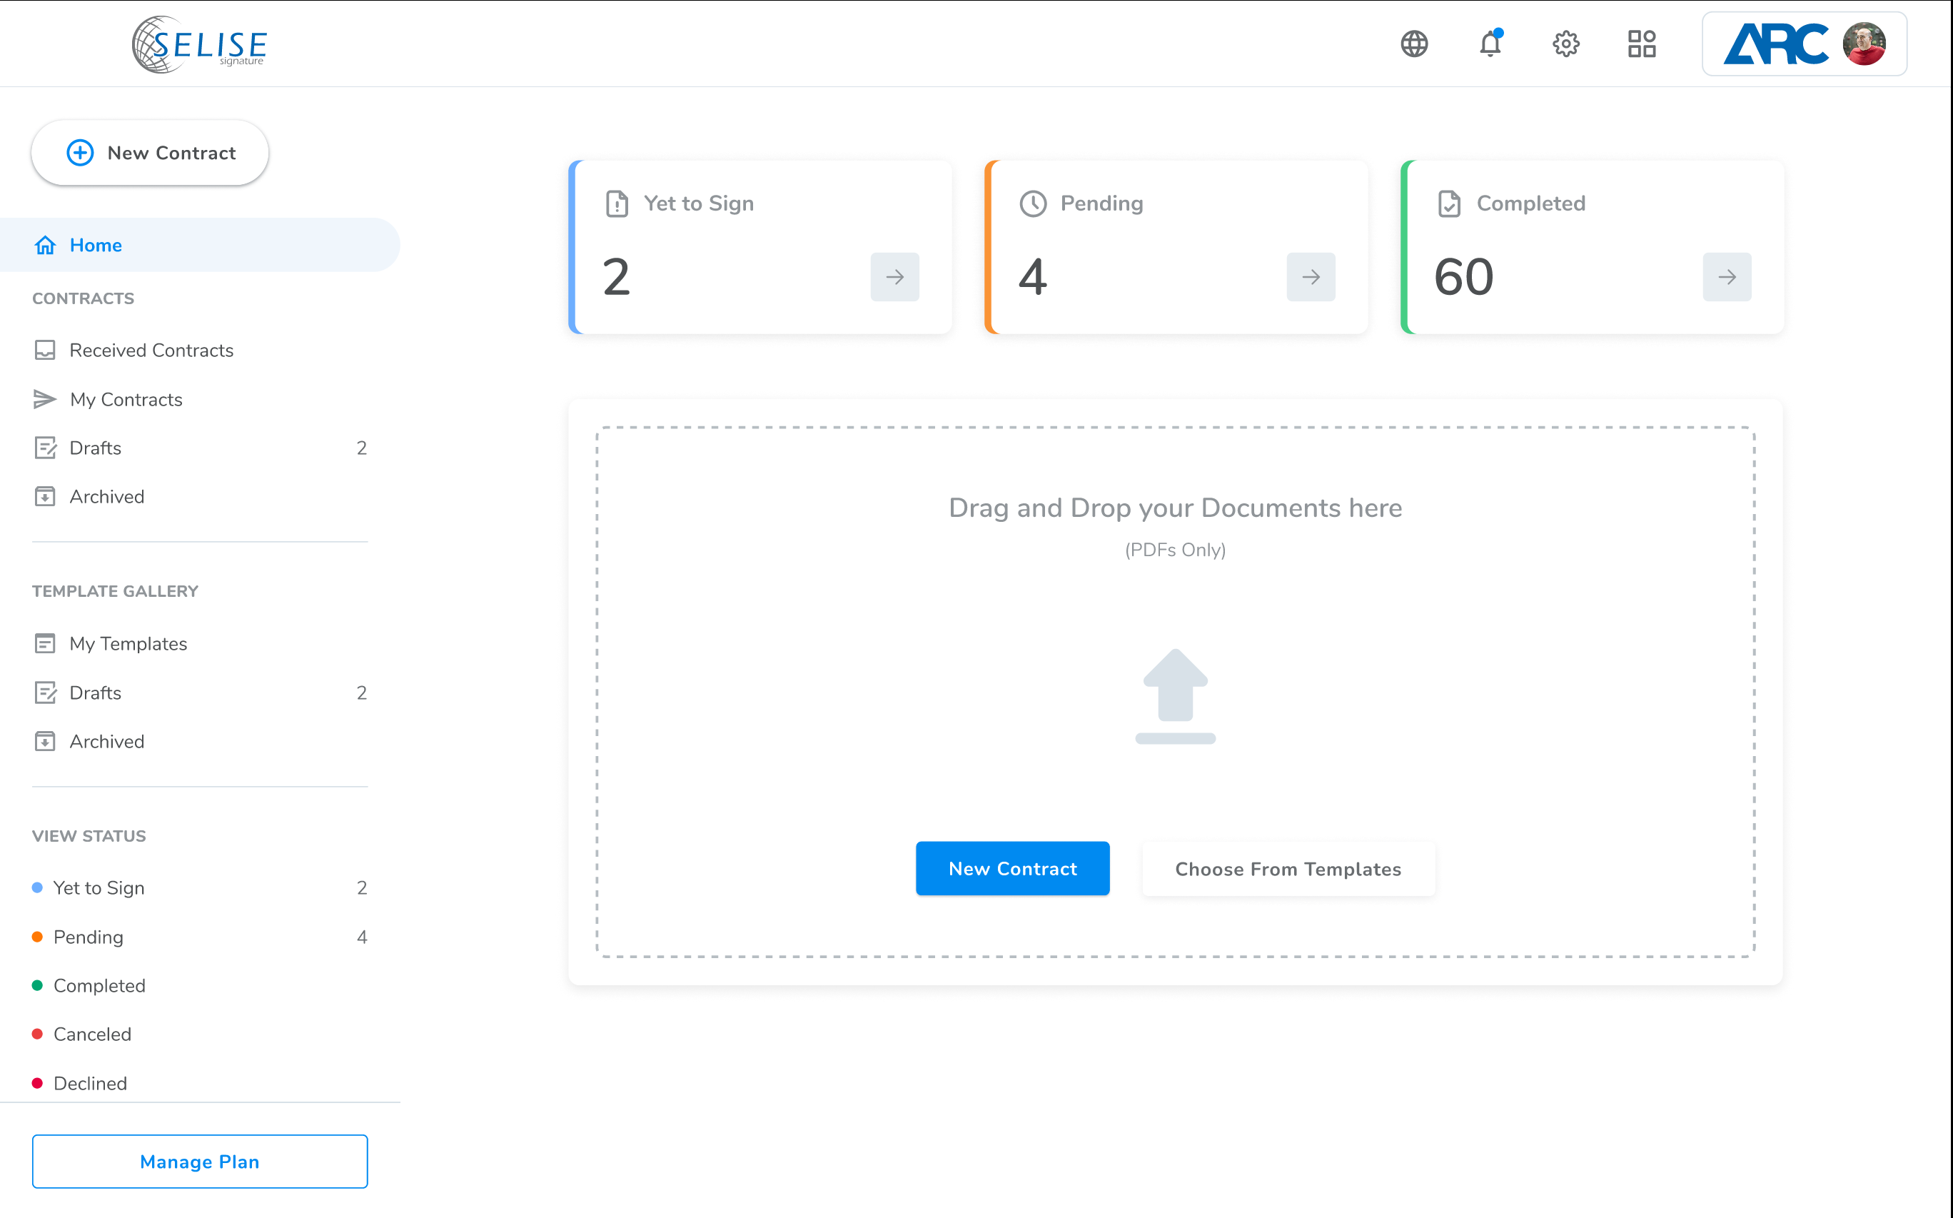The image size is (1953, 1218).
Task: Click the blue New Contract button
Action: click(x=1012, y=868)
